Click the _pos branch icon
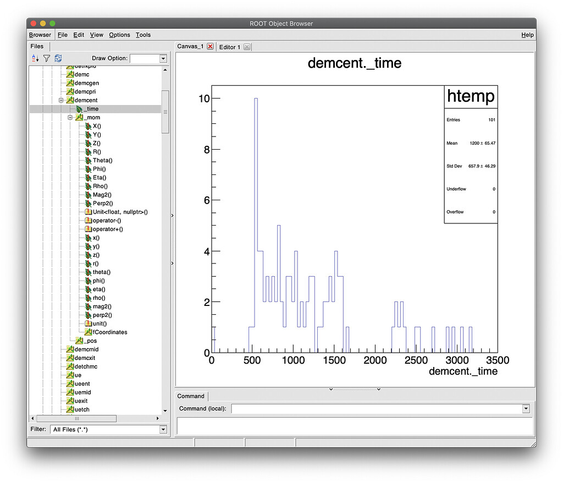Viewport: 563px width, 482px height. (x=79, y=341)
